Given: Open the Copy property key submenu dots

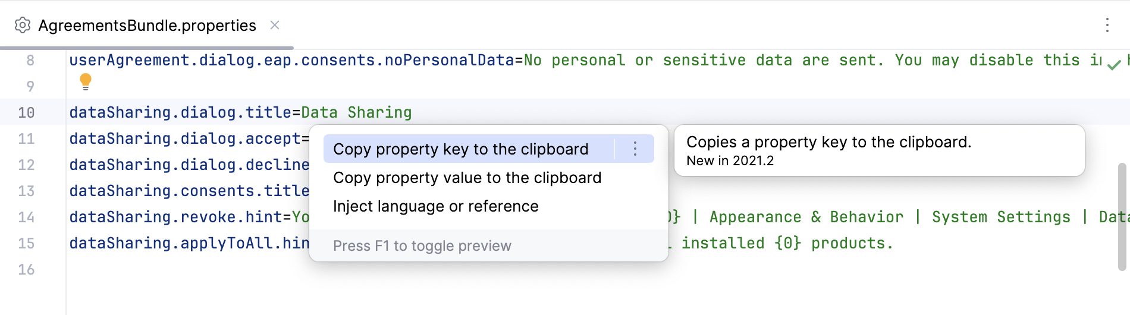Looking at the screenshot, I should tap(635, 149).
